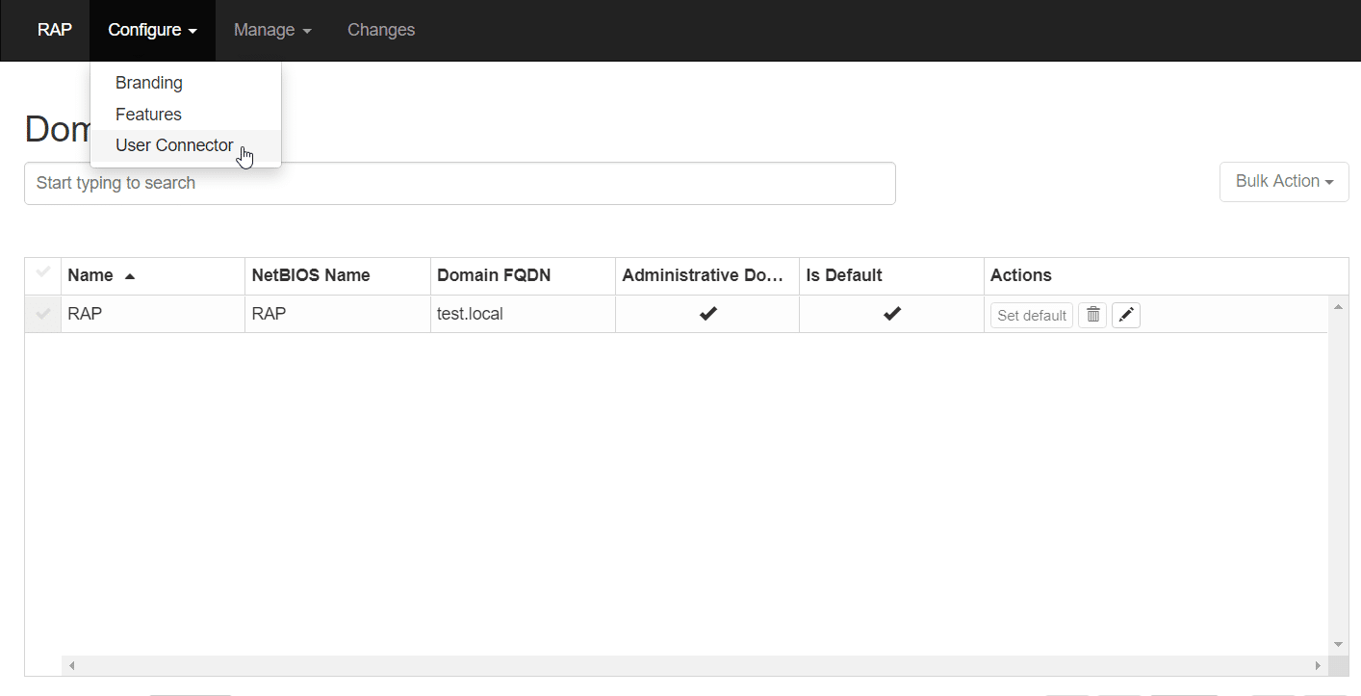Click the table's scroll up arrow
Screen dimensions: 1361x696
[x=1337, y=306]
